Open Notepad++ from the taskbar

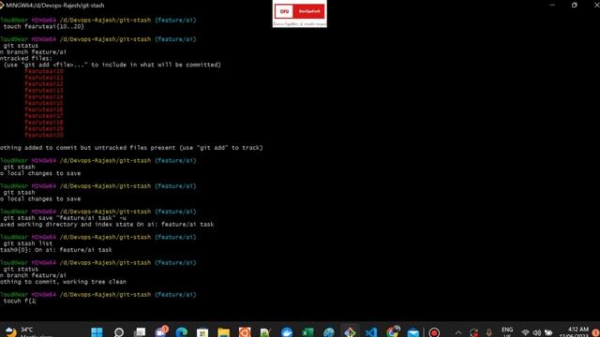pos(265,332)
